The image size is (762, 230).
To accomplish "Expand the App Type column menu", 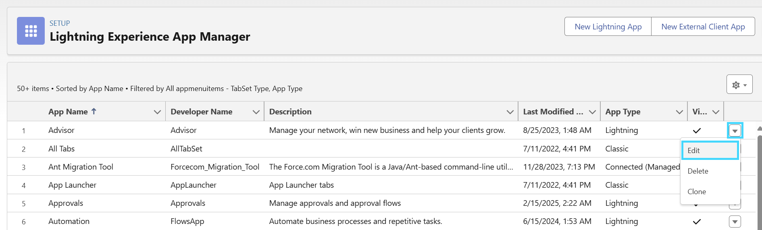I will click(679, 112).
